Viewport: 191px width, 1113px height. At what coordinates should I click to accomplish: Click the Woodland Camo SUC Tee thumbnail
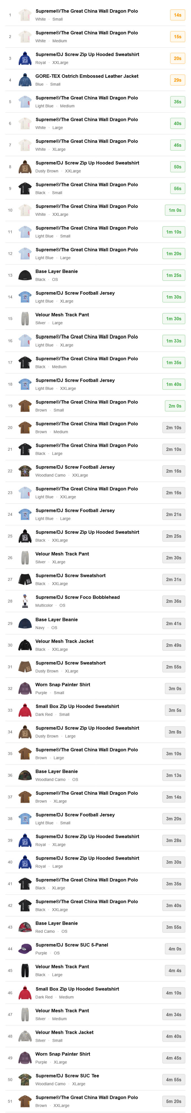coord(25,1079)
